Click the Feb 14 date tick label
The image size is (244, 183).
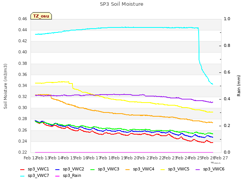56,158
